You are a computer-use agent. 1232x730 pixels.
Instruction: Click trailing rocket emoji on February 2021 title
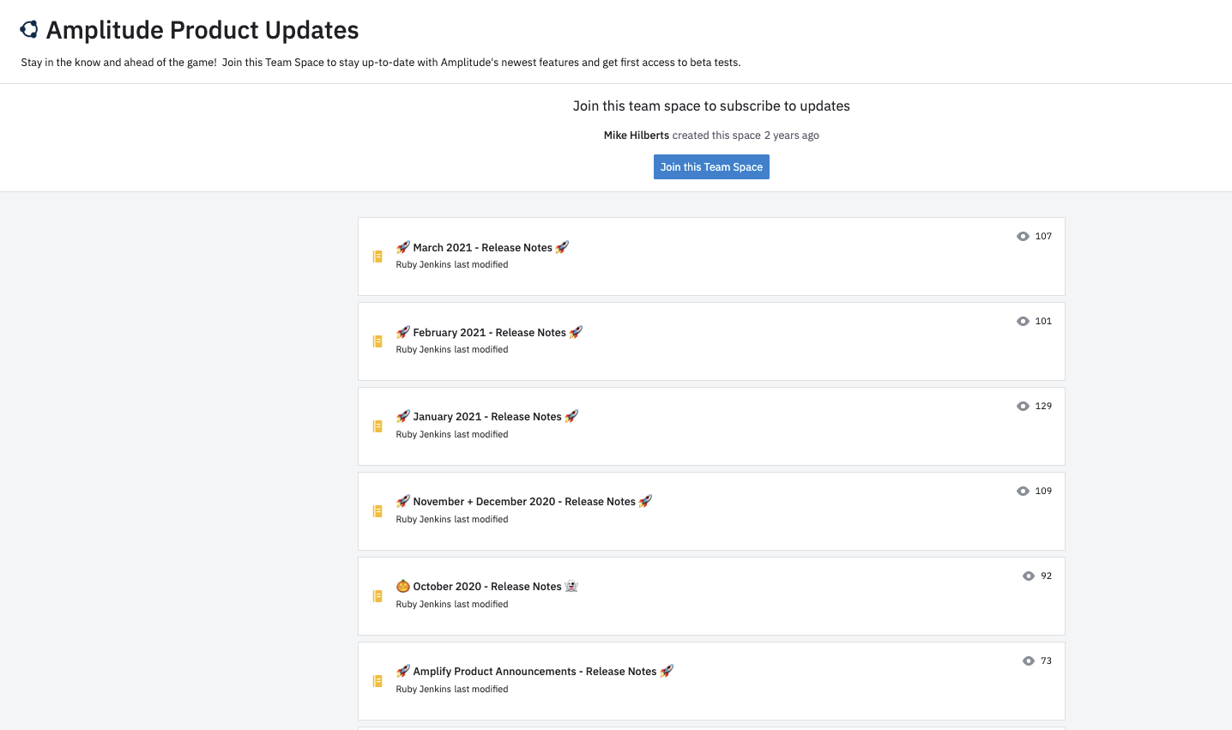coord(576,333)
